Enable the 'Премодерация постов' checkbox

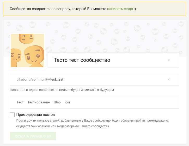tap(12, 115)
